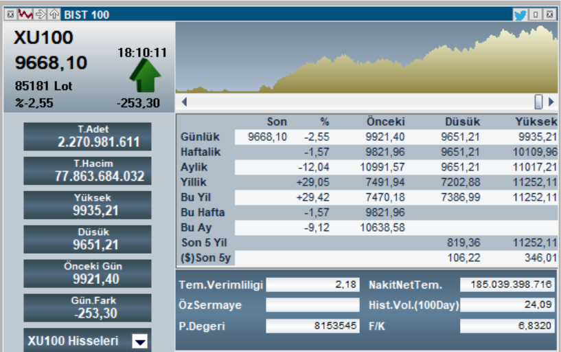This screenshot has height=352, width=561.
Task: Click the T.Adet volume button
Action: tap(87, 137)
